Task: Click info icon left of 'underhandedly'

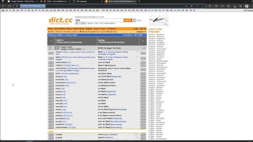Action: click(x=49, y=127)
